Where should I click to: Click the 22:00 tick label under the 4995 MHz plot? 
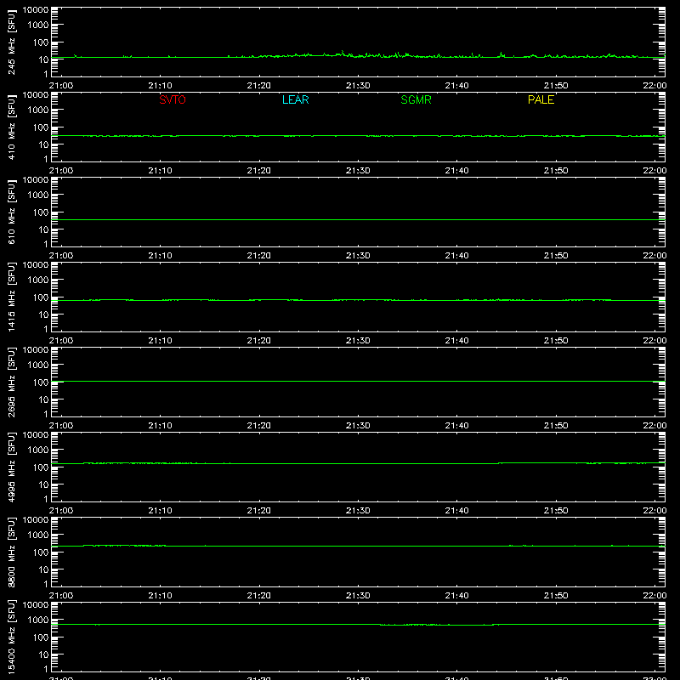pyautogui.click(x=654, y=511)
